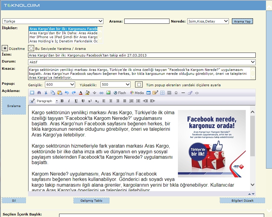Select the Düzeltme radio button
Viewport: 272px width, 217px height.
5,48
